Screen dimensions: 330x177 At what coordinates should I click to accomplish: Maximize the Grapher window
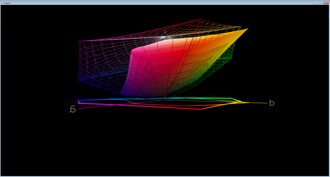coord(321,3)
